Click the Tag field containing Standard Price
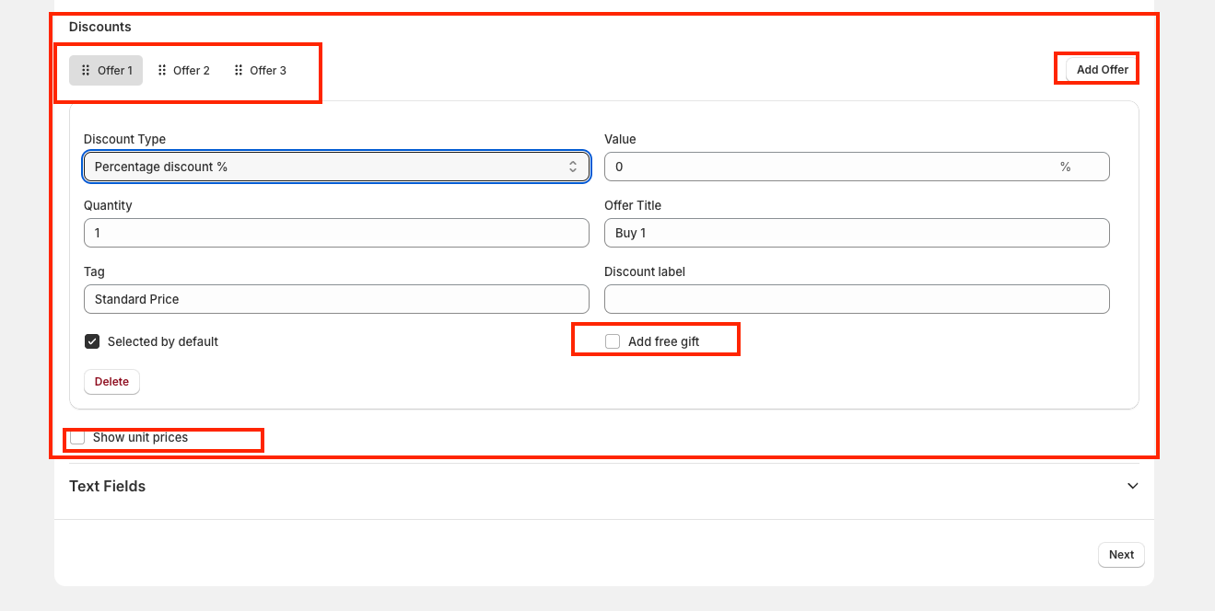The height and width of the screenshot is (611, 1215). [x=336, y=299]
